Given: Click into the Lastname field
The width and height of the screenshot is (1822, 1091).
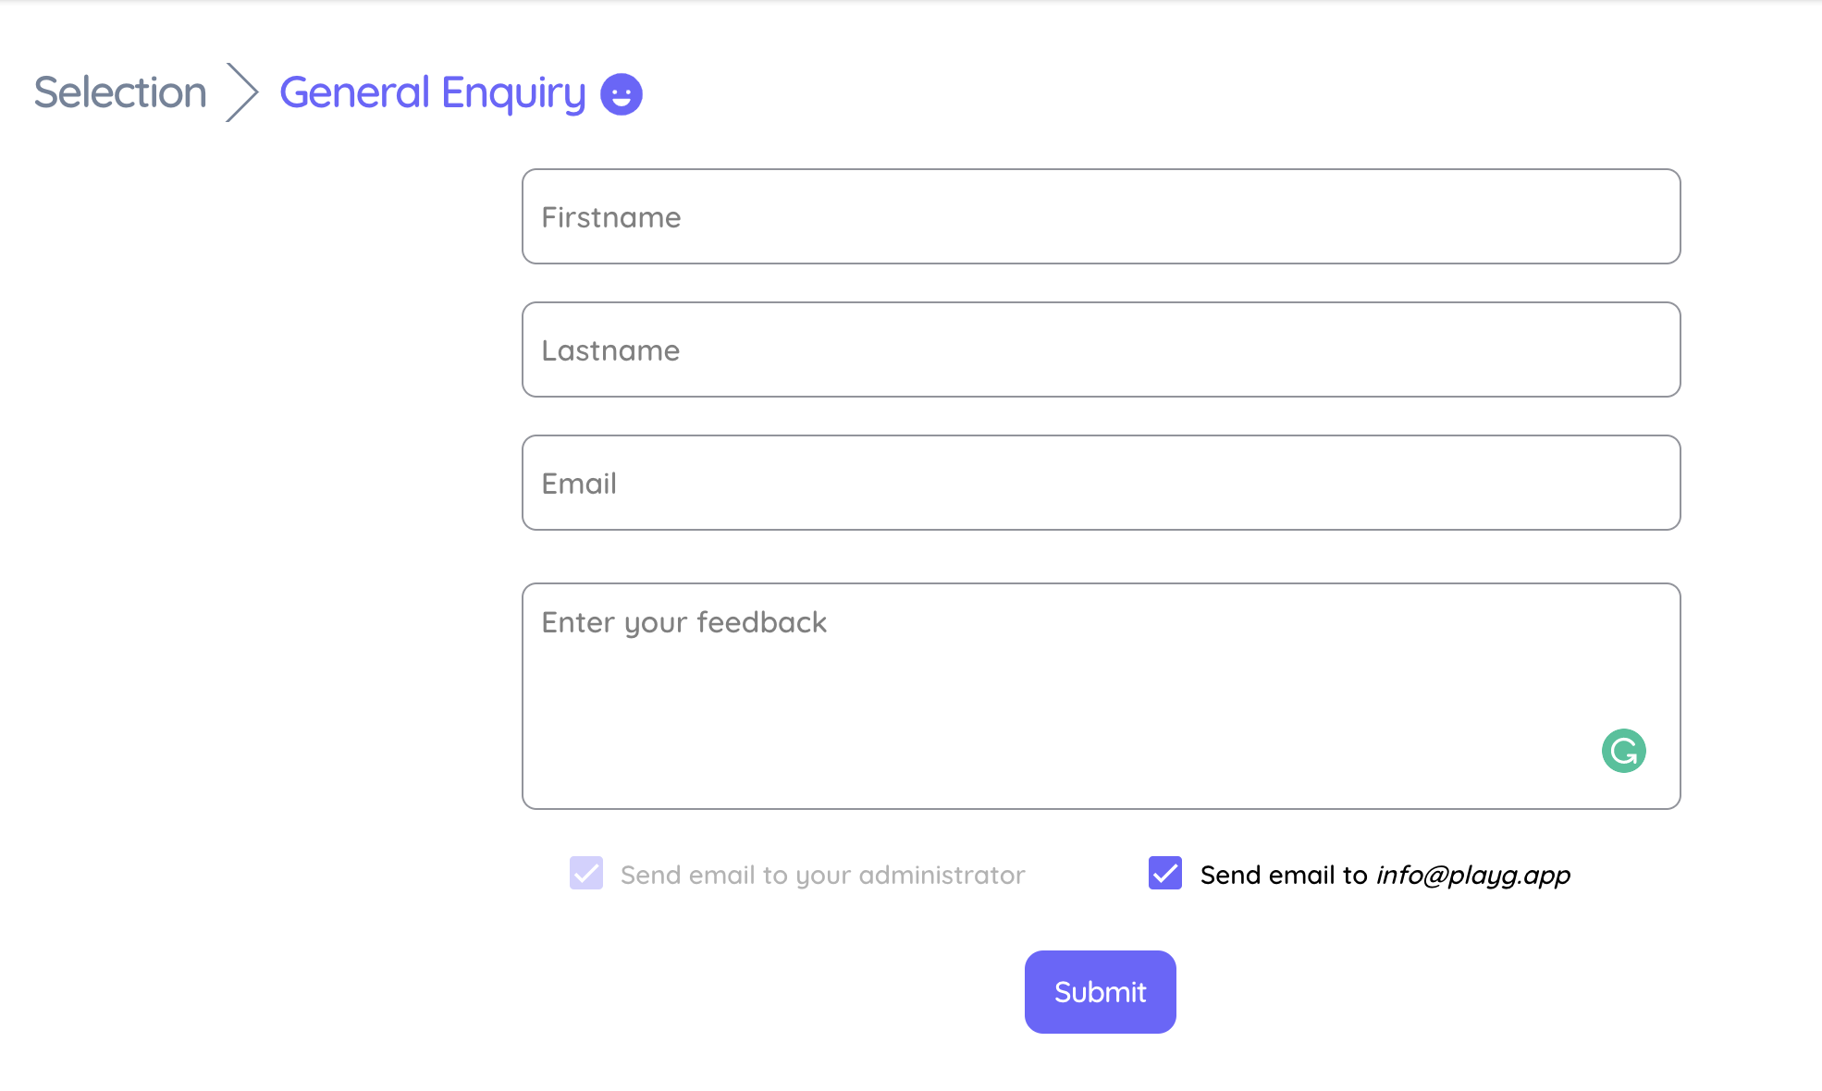Looking at the screenshot, I should click(1101, 349).
